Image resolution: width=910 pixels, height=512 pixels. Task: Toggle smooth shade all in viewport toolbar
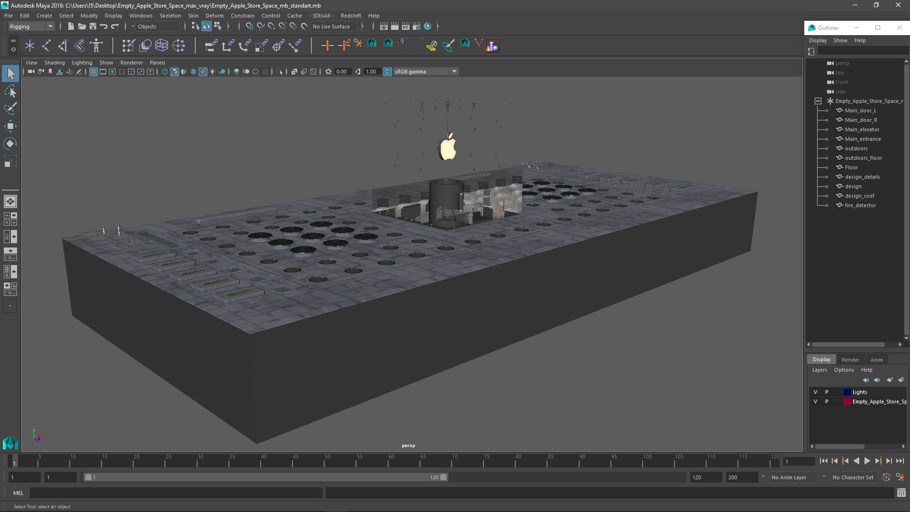[174, 72]
